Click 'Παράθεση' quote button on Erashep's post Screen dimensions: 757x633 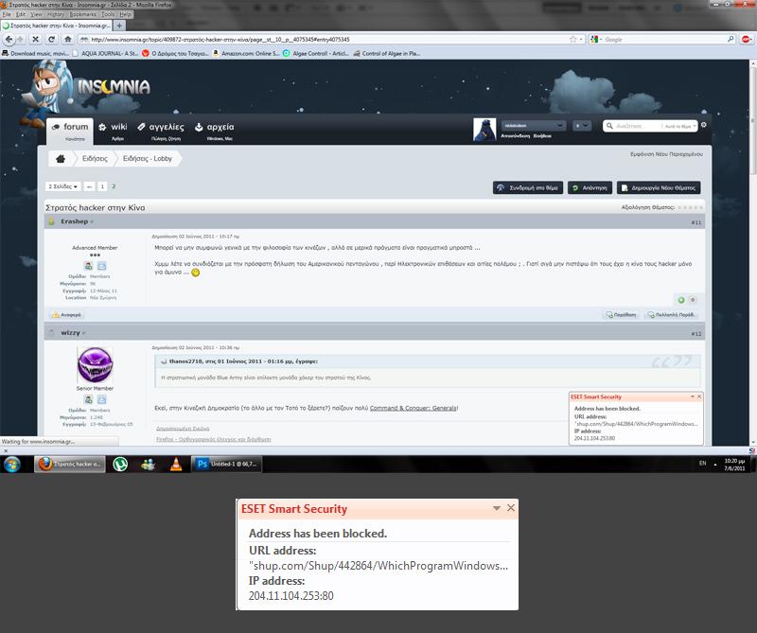(x=621, y=315)
